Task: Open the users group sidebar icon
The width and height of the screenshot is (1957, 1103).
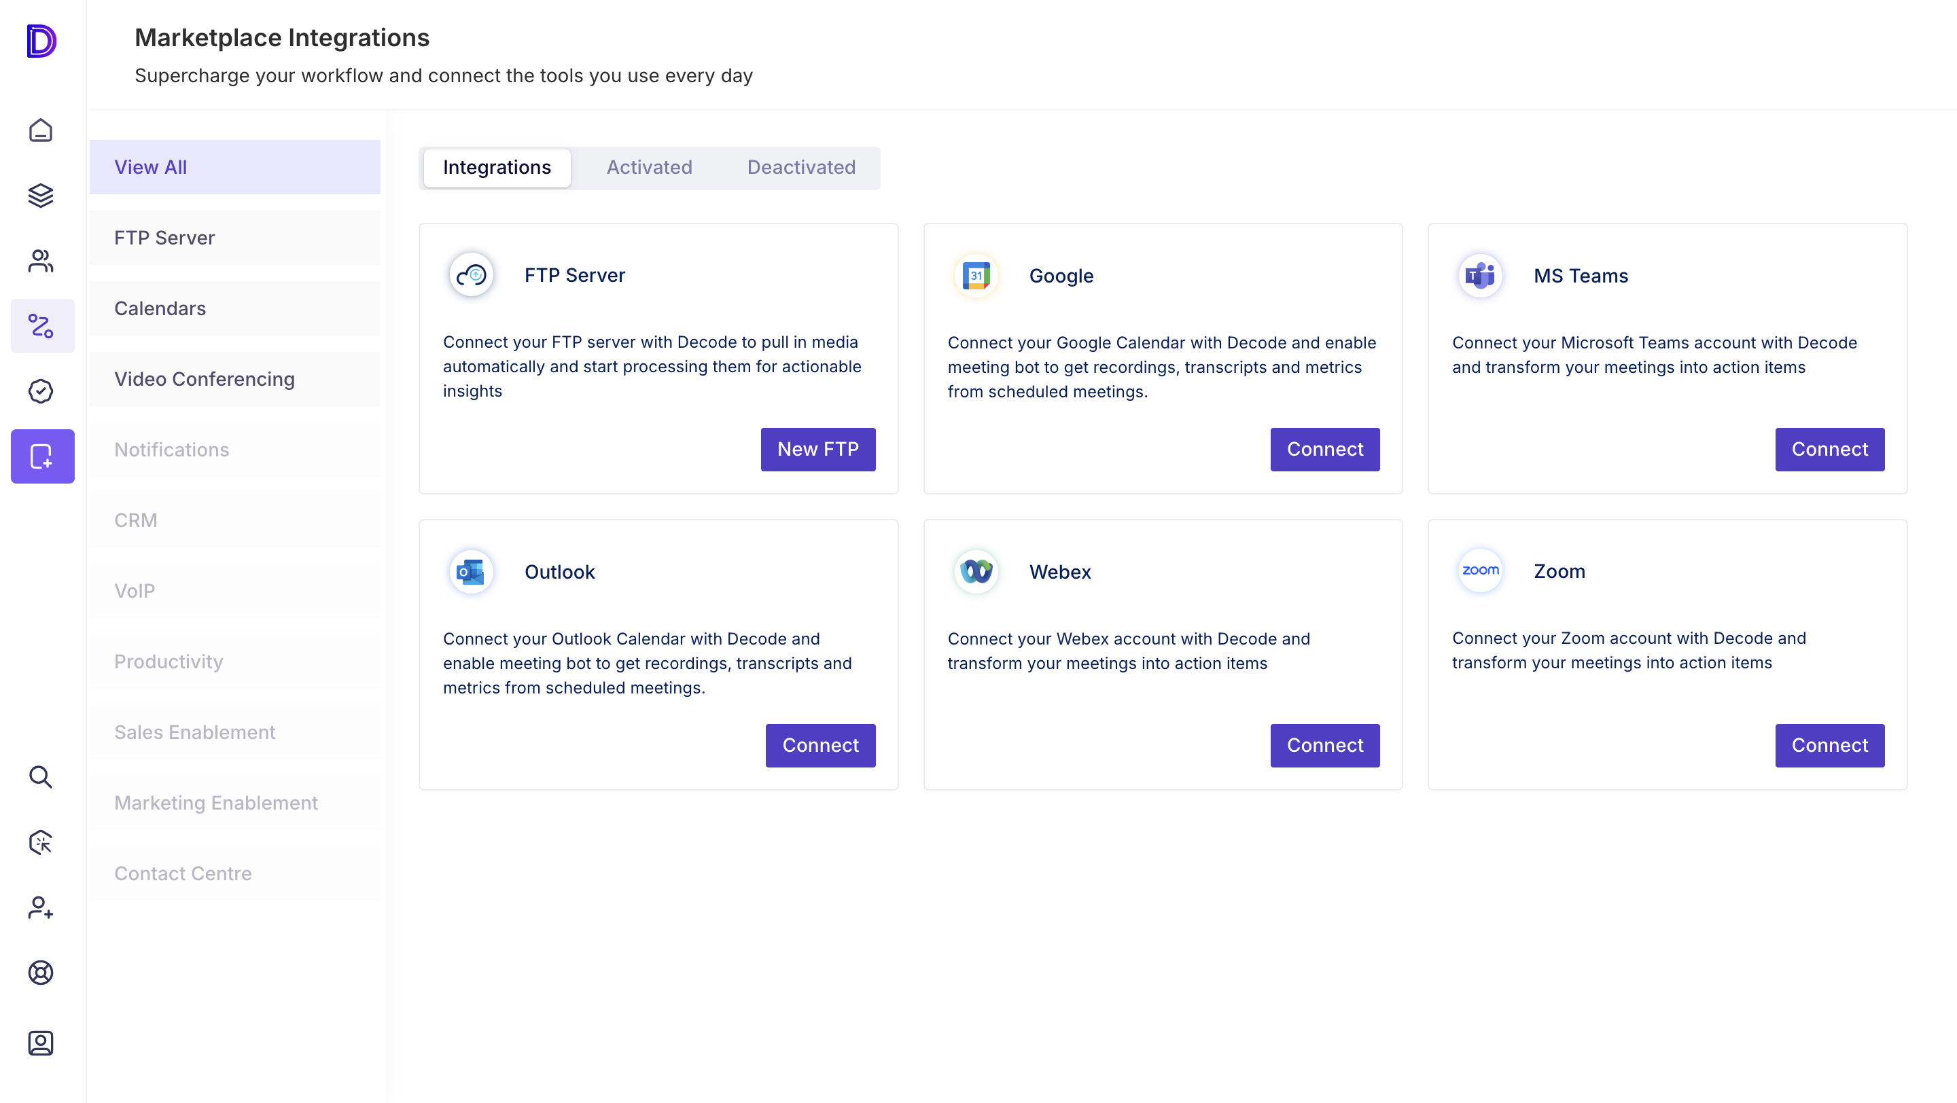Action: (41, 261)
